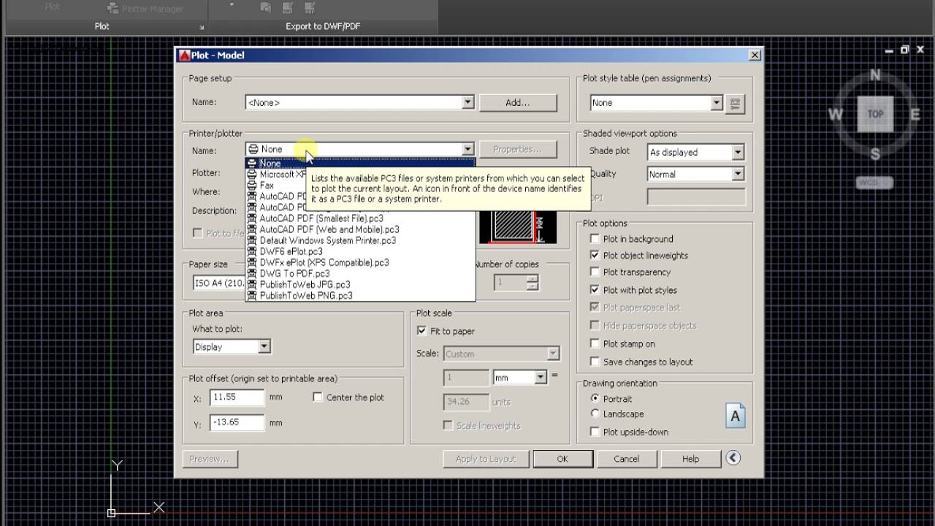
Task: Enable Plot stamp on checkbox
Action: tap(595, 343)
